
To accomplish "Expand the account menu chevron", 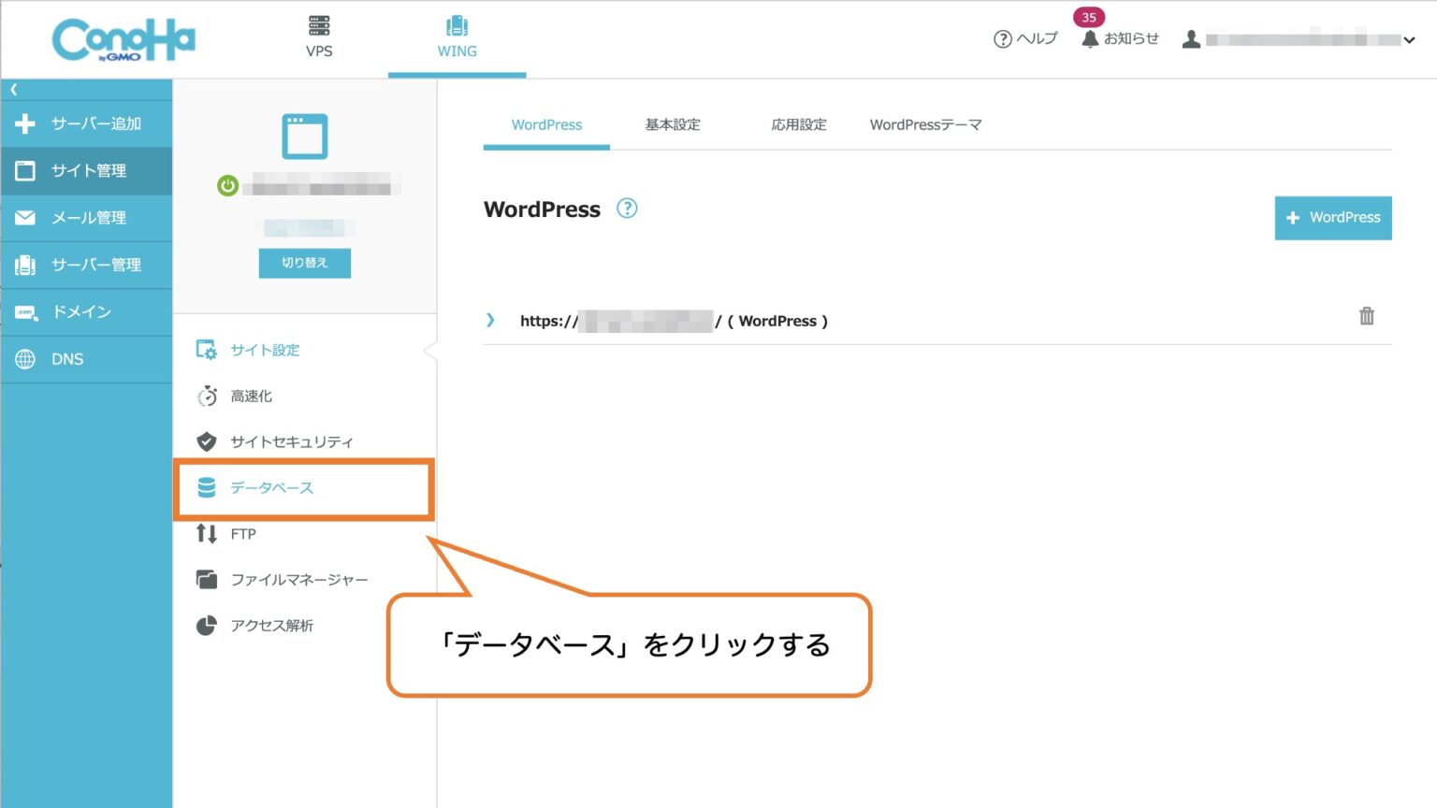I will tap(1408, 40).
